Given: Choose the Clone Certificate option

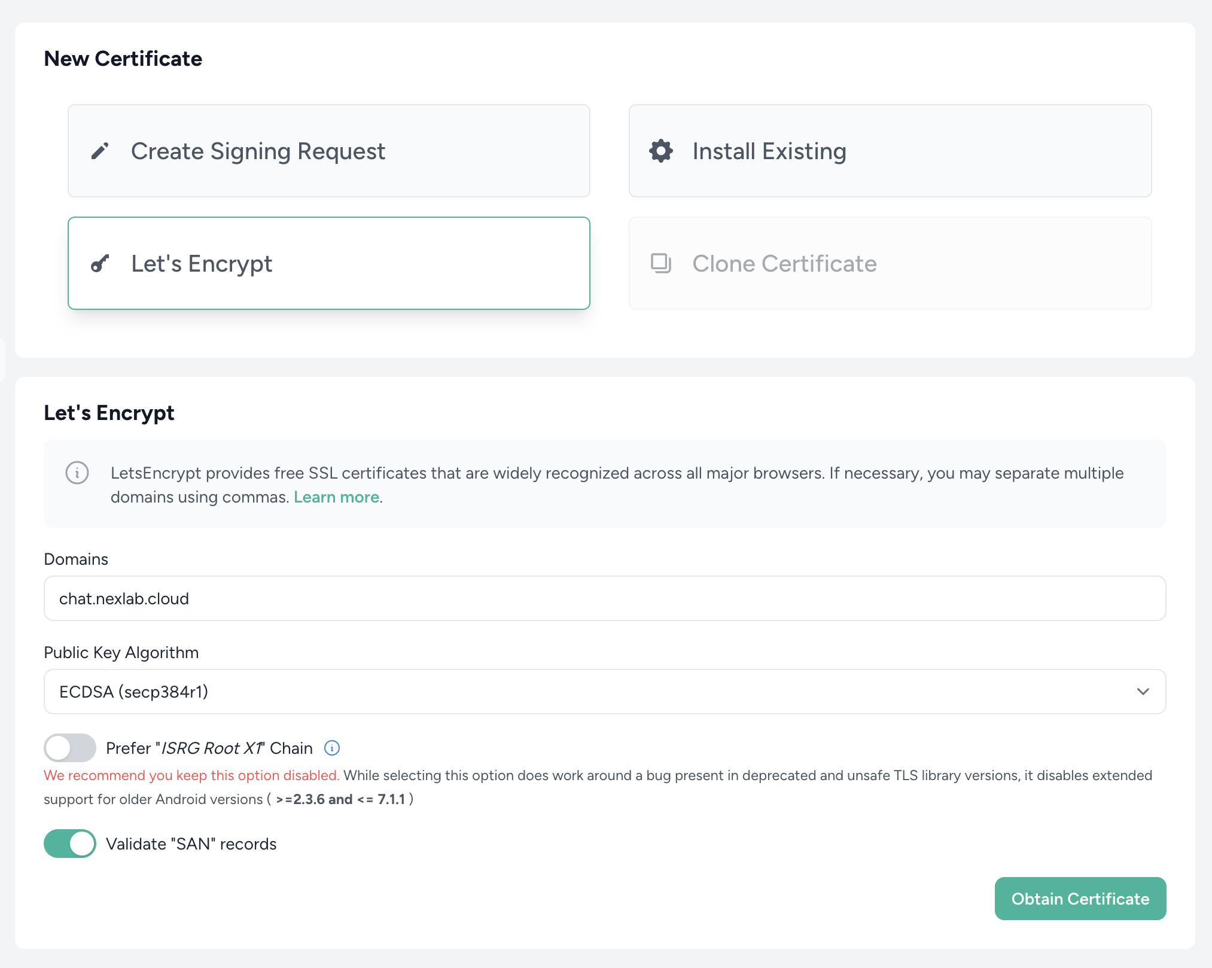Looking at the screenshot, I should [x=890, y=263].
